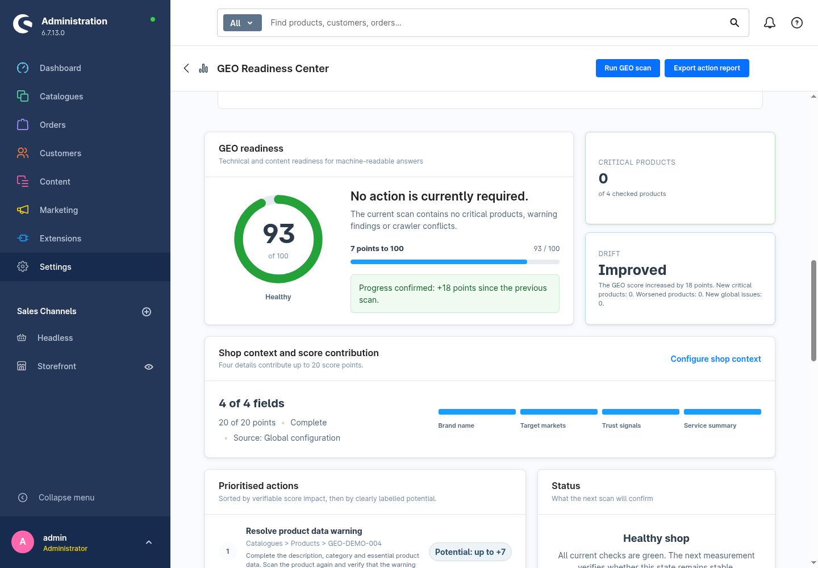Click Export action report button
The width and height of the screenshot is (818, 568).
pos(707,68)
